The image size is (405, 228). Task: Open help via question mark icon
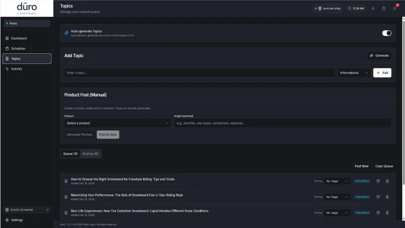pyautogui.click(x=384, y=9)
